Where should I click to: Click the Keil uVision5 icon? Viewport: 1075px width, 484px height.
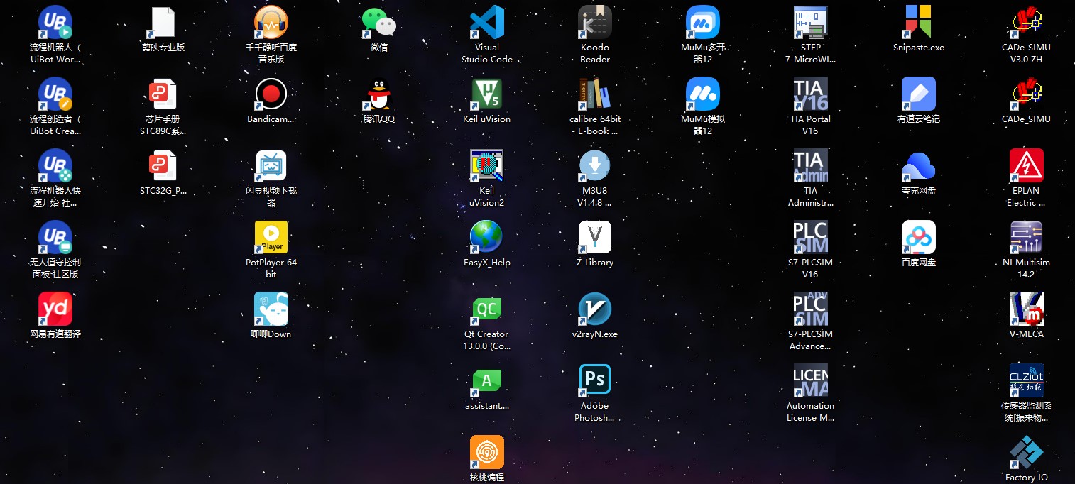click(x=487, y=94)
